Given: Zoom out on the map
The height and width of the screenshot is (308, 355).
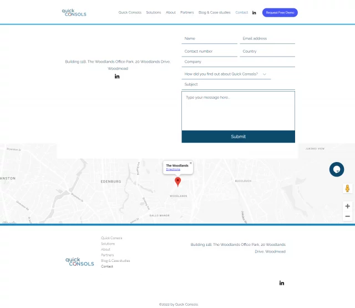Looking at the screenshot, I should click(347, 216).
